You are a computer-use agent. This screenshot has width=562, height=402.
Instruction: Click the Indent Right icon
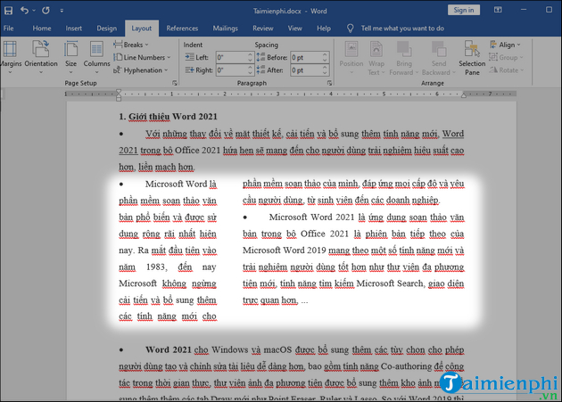[x=189, y=70]
